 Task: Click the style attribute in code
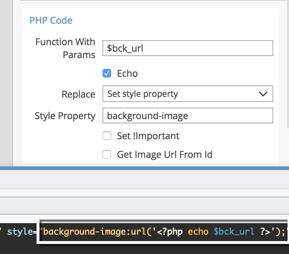(20, 231)
